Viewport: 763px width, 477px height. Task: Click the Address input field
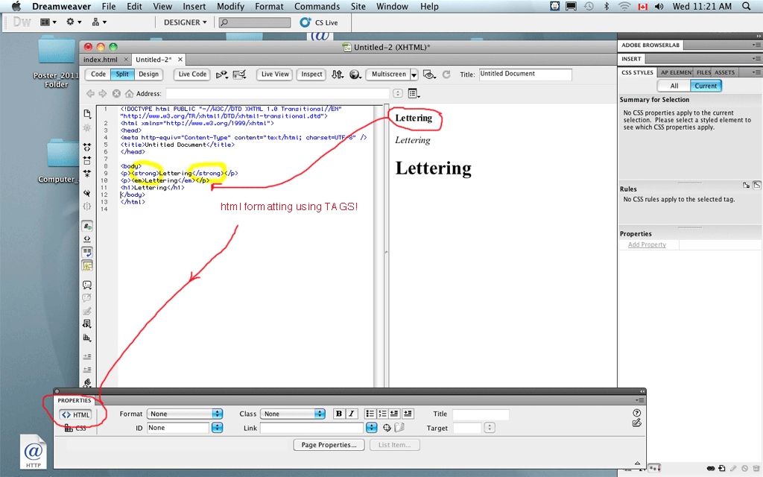(x=278, y=93)
